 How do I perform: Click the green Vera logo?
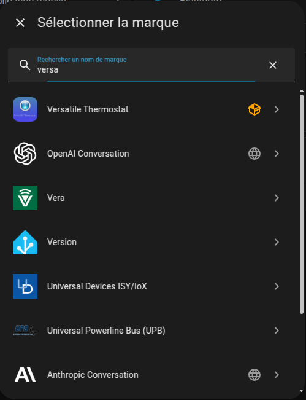[25, 198]
